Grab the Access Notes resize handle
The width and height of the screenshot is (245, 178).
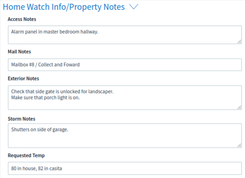click(239, 42)
